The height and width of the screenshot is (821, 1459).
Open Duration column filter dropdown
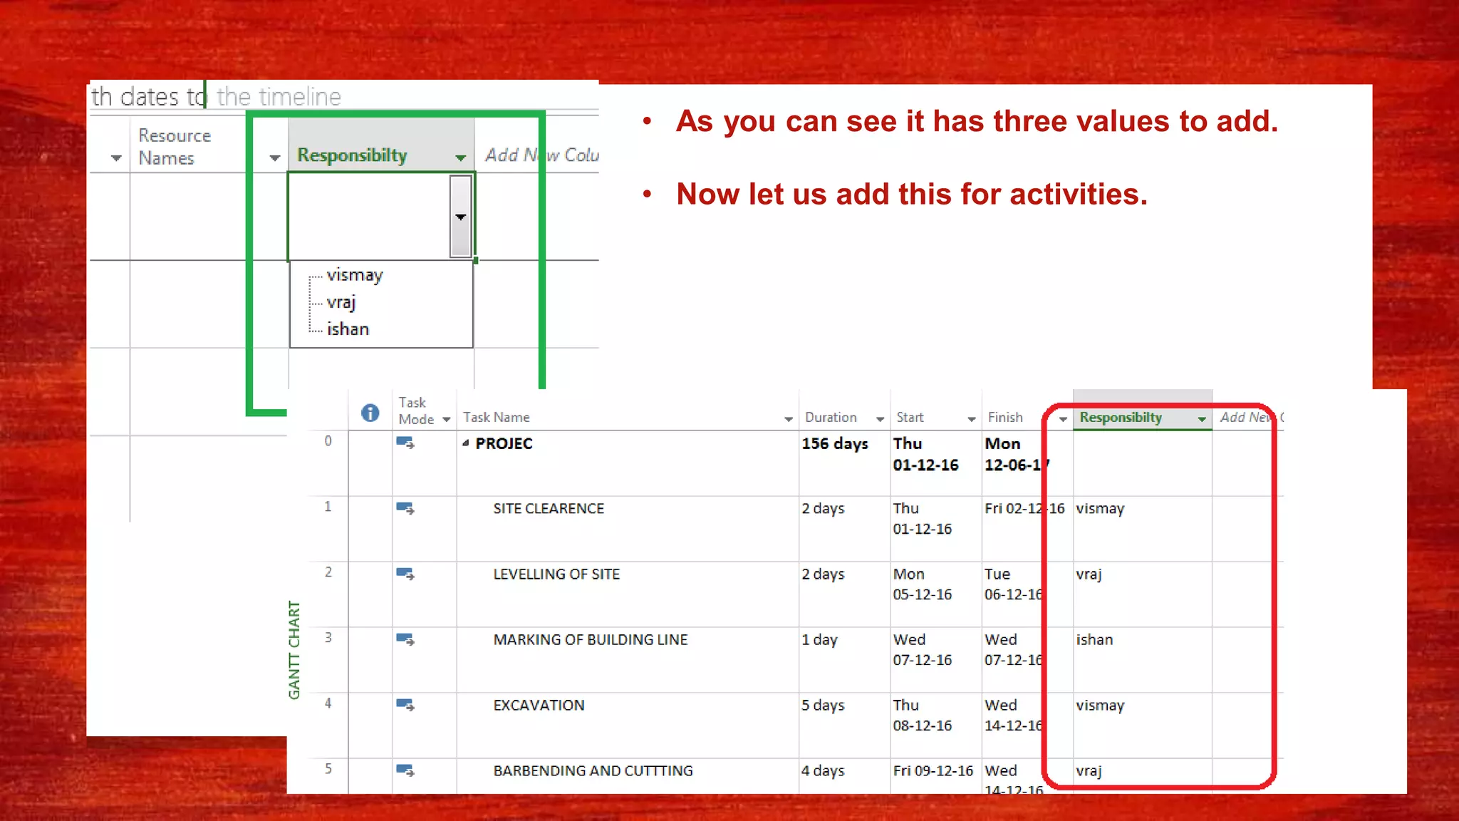[880, 419]
